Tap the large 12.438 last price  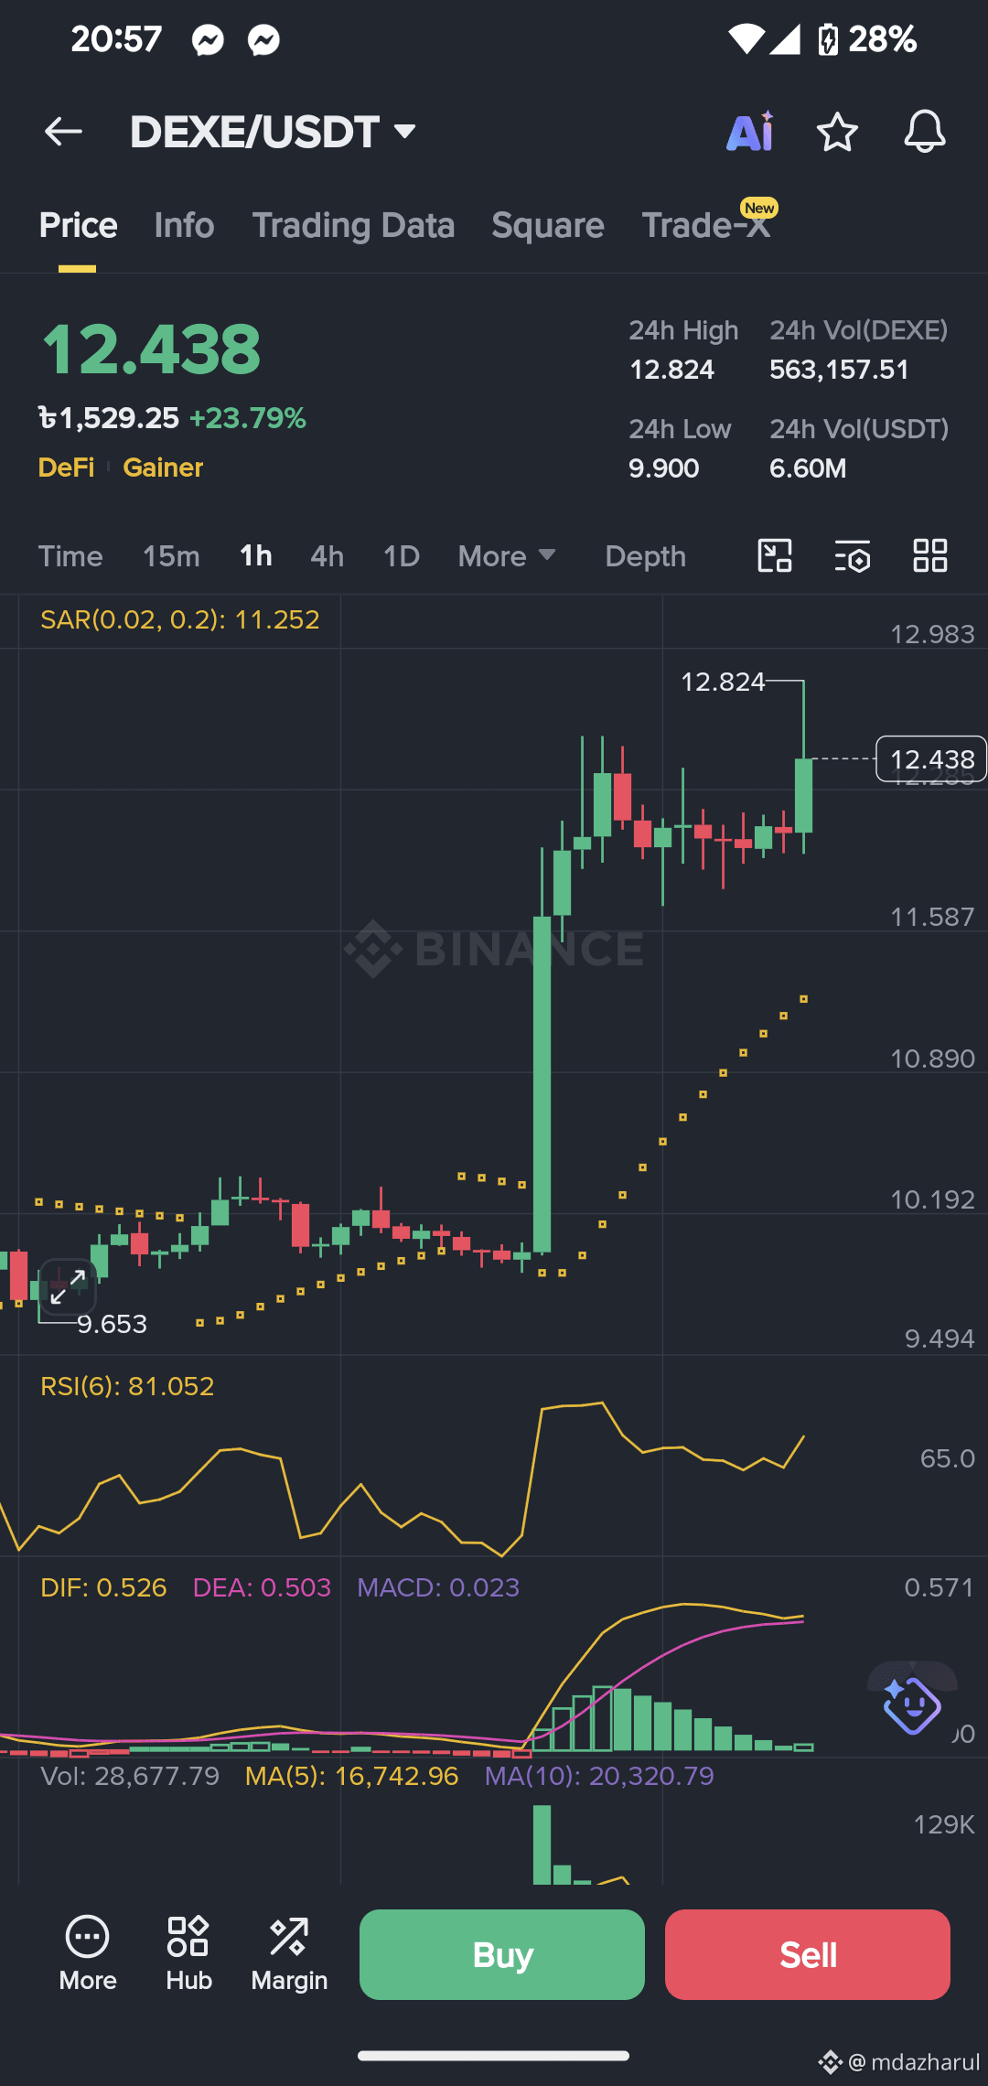click(x=151, y=349)
